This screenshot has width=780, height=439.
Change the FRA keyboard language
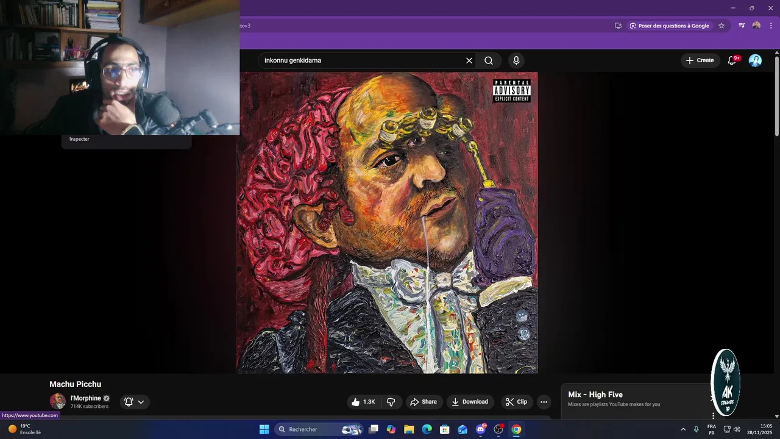point(712,429)
